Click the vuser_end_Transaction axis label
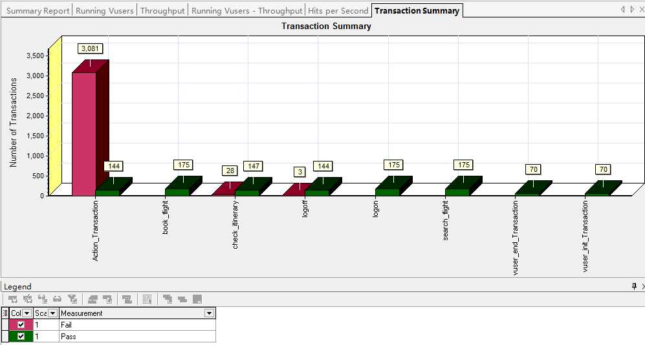 tap(515, 238)
